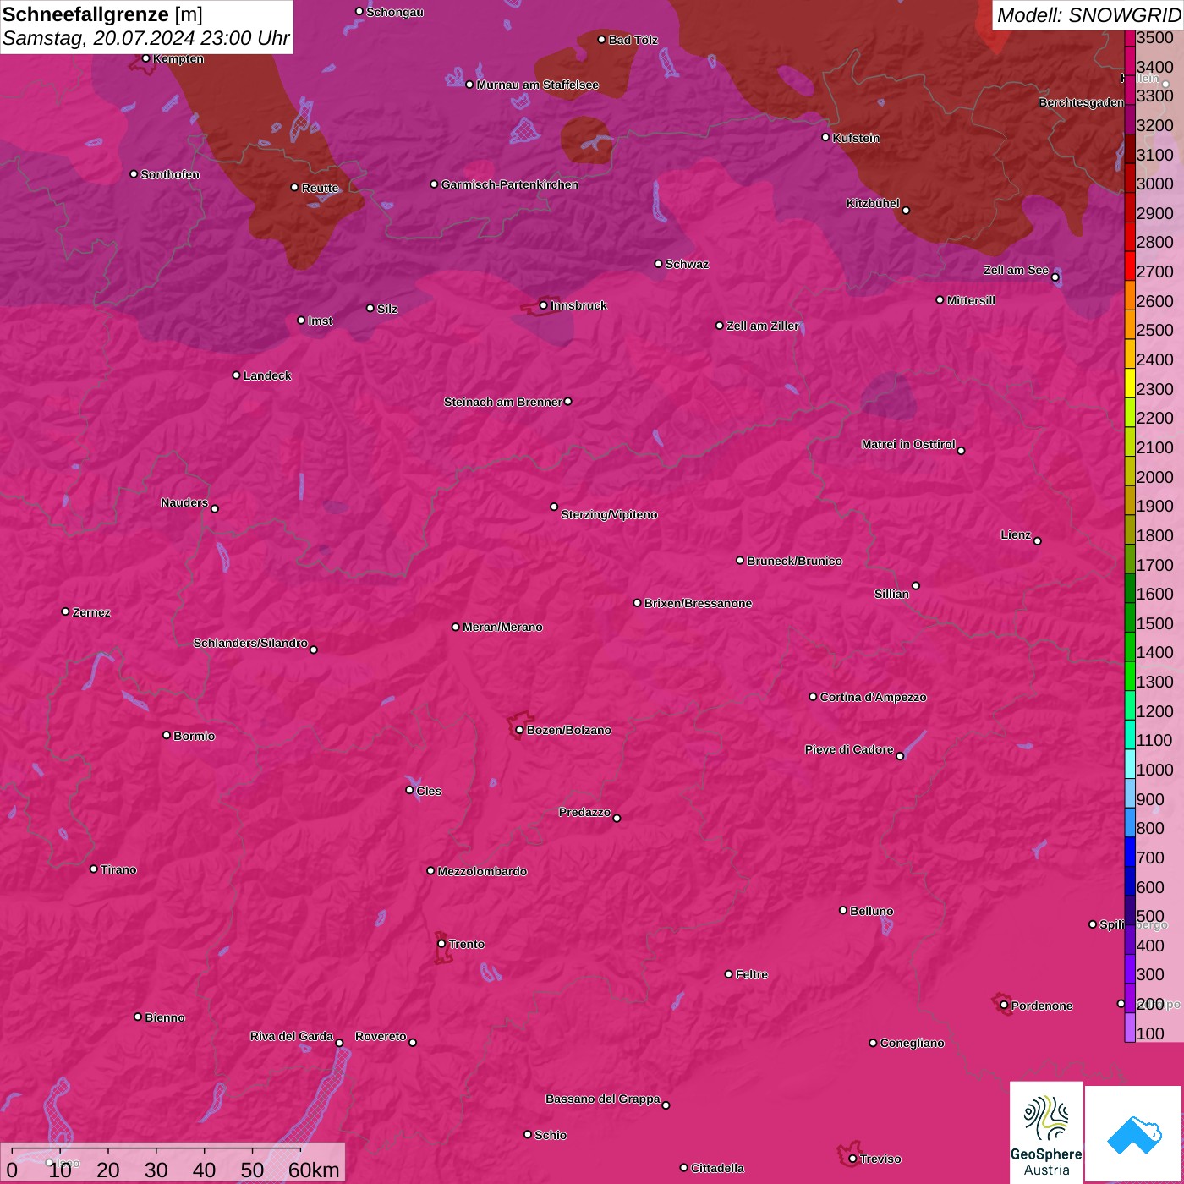Click the Belluno location dot
The height and width of the screenshot is (1184, 1184).
[x=843, y=910]
